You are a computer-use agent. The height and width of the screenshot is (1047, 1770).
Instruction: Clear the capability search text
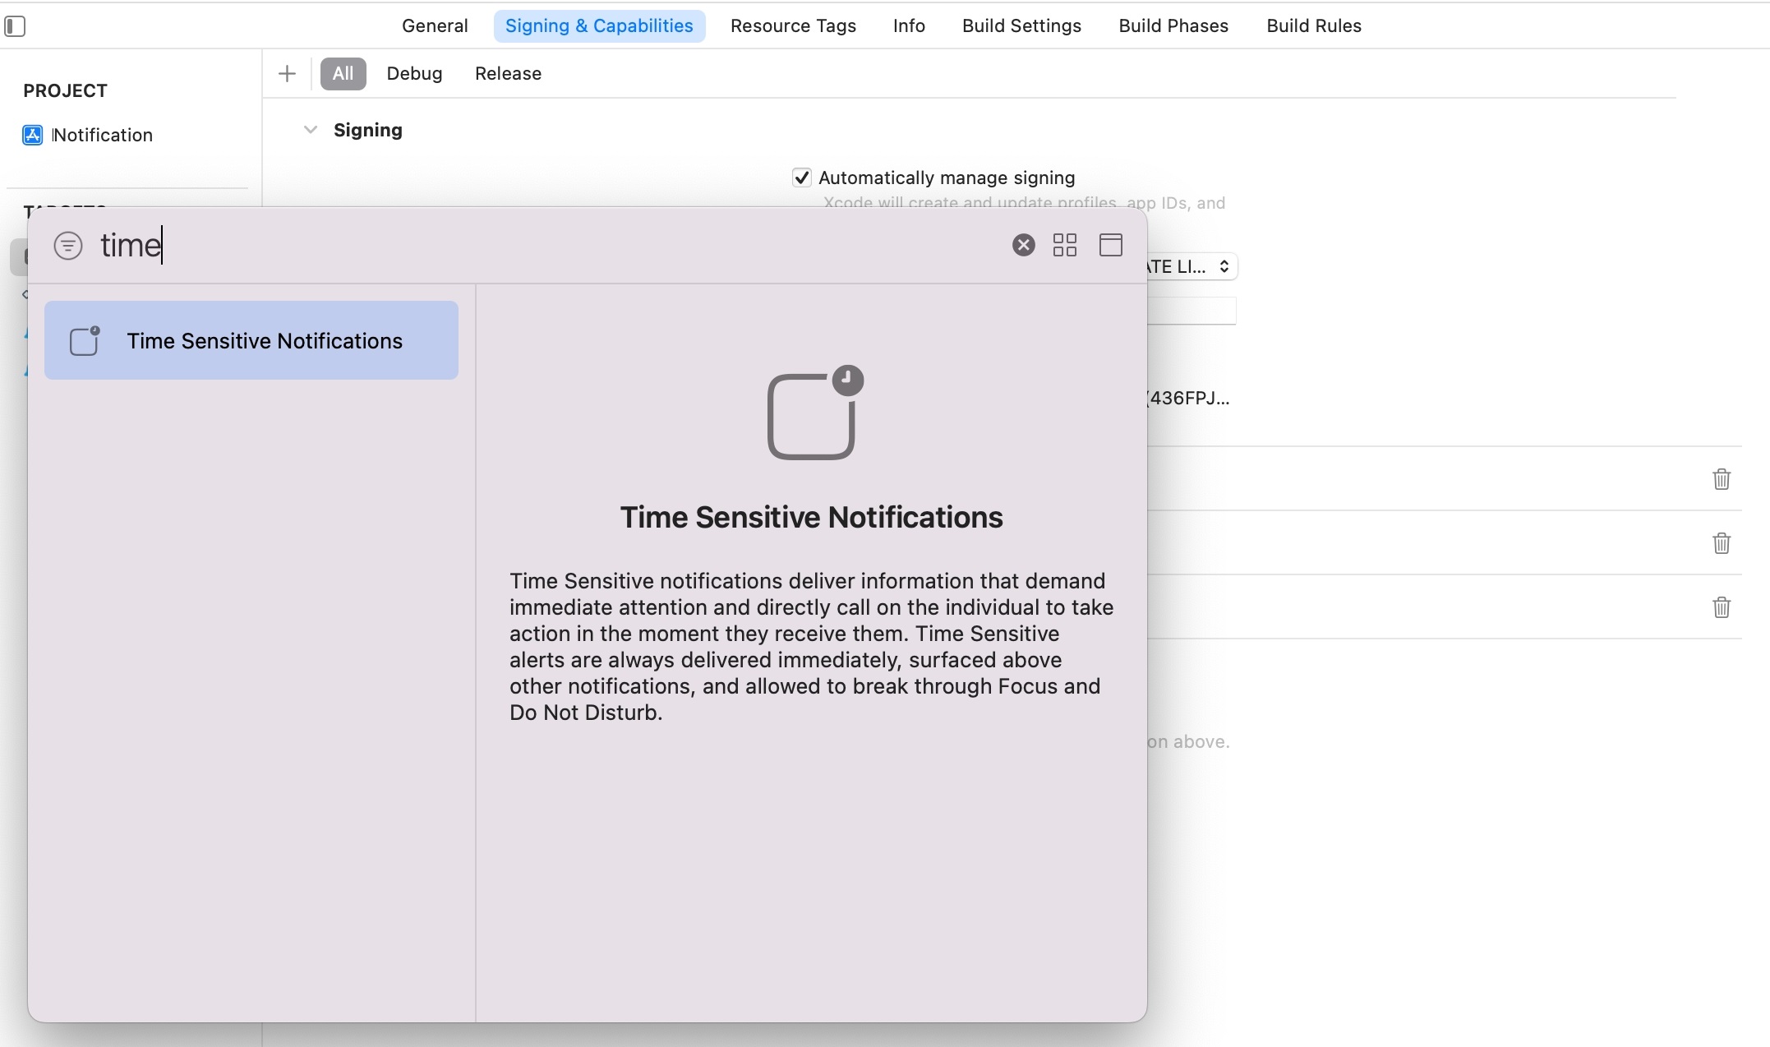(1023, 245)
